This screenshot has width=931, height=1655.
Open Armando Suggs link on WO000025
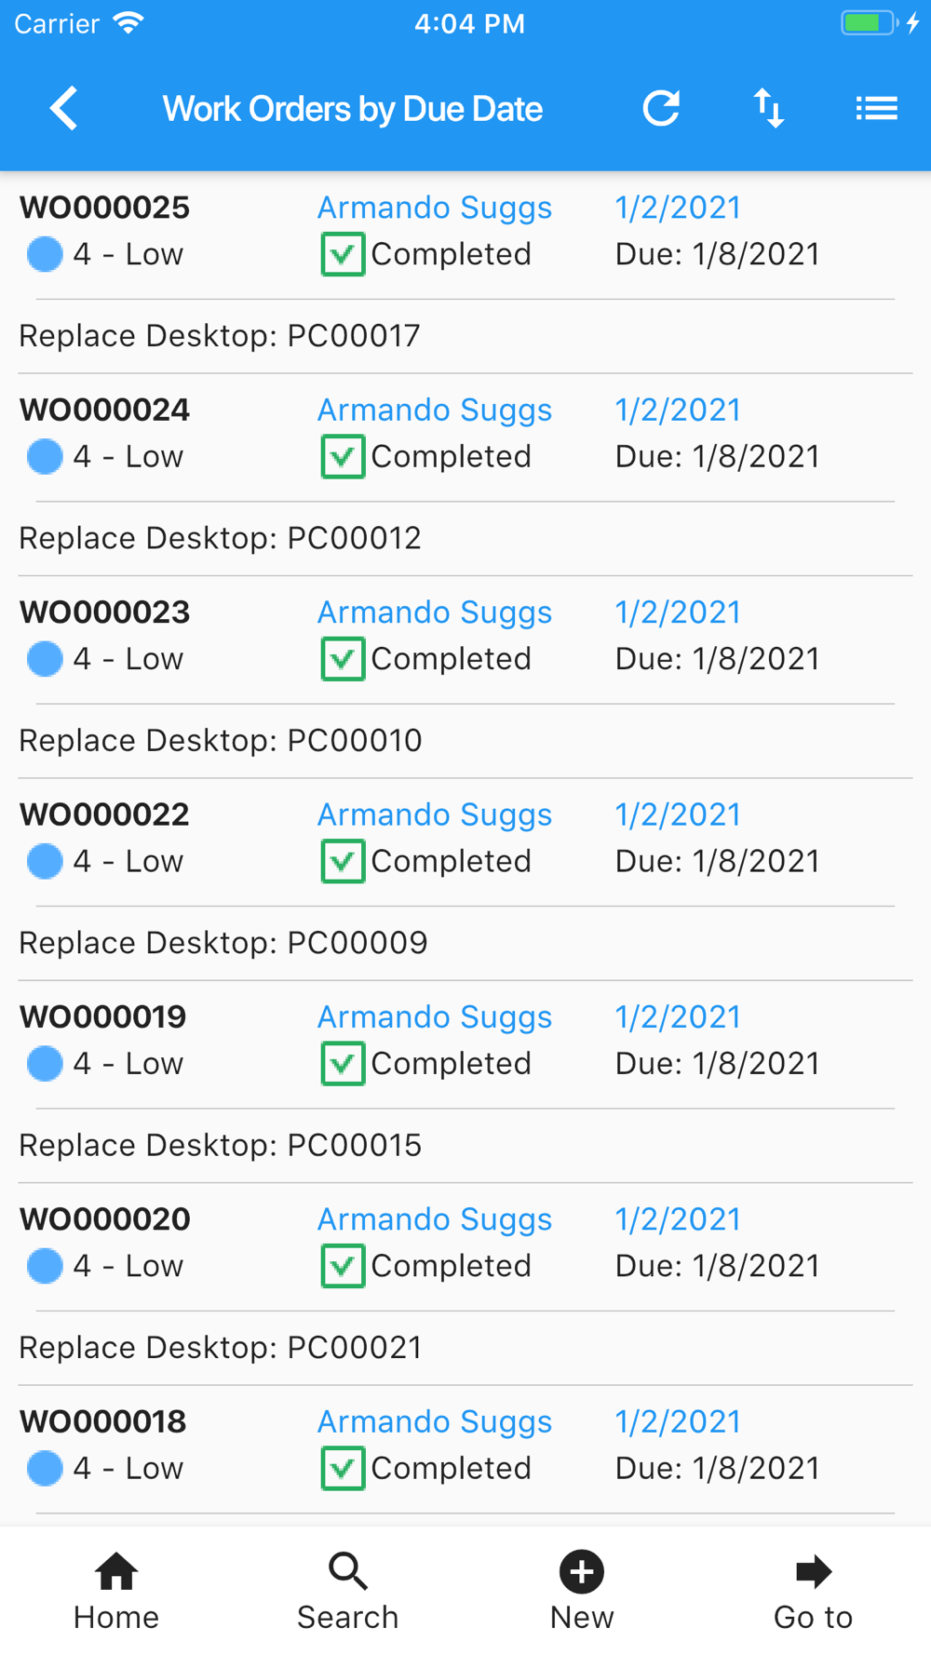click(x=435, y=208)
